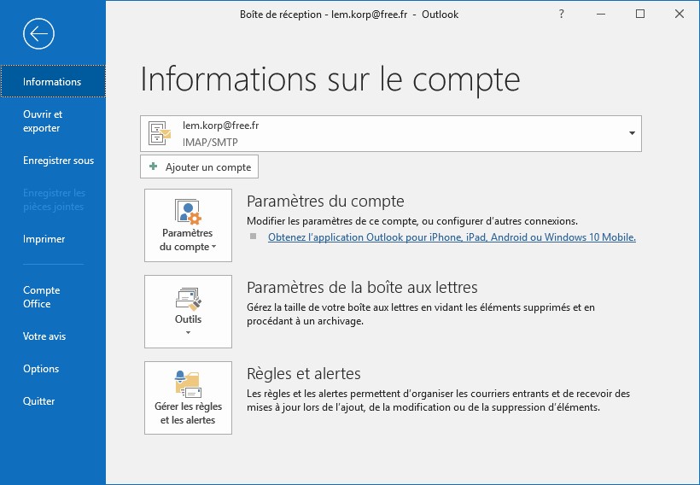
Task: Click the back arrow to return to the inbox
Action: point(39,33)
